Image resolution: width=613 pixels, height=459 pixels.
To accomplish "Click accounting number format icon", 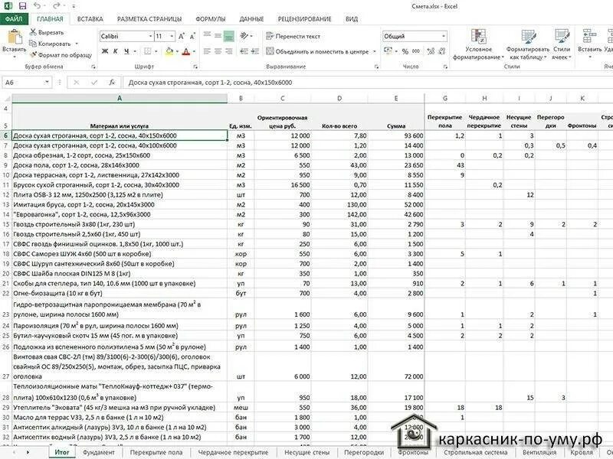I will [388, 51].
